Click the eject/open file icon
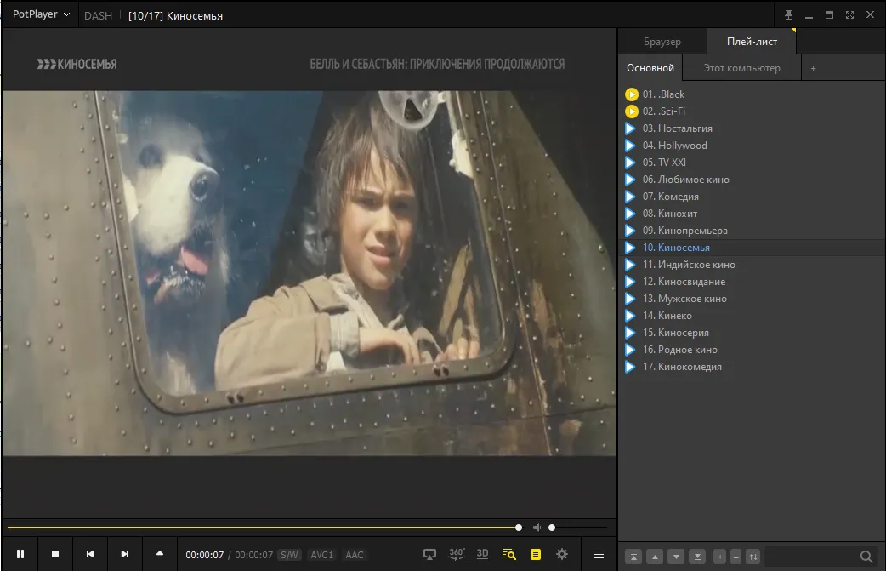The height and width of the screenshot is (571, 886). pos(160,554)
